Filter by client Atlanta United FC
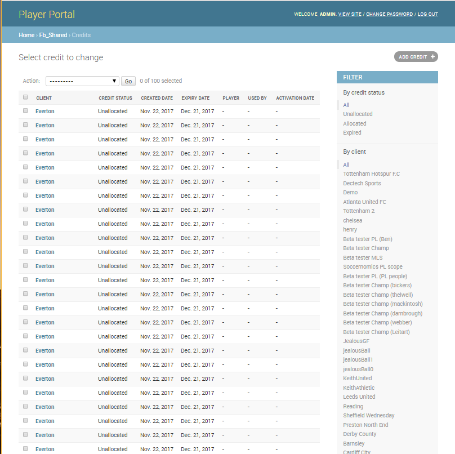Image resolution: width=455 pixels, height=454 pixels. click(x=364, y=202)
